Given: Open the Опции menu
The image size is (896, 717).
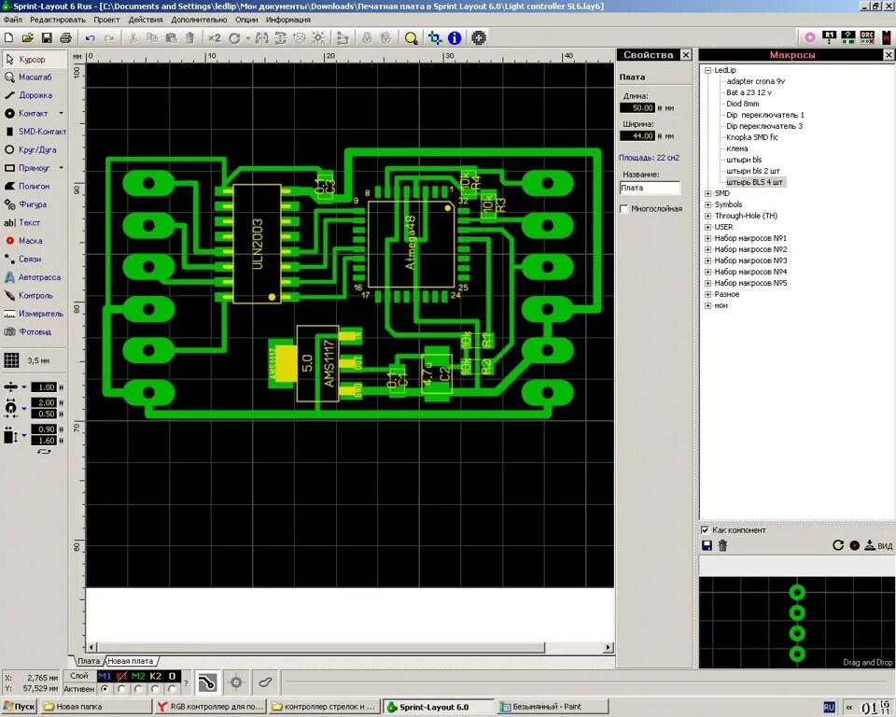Looking at the screenshot, I should (246, 20).
